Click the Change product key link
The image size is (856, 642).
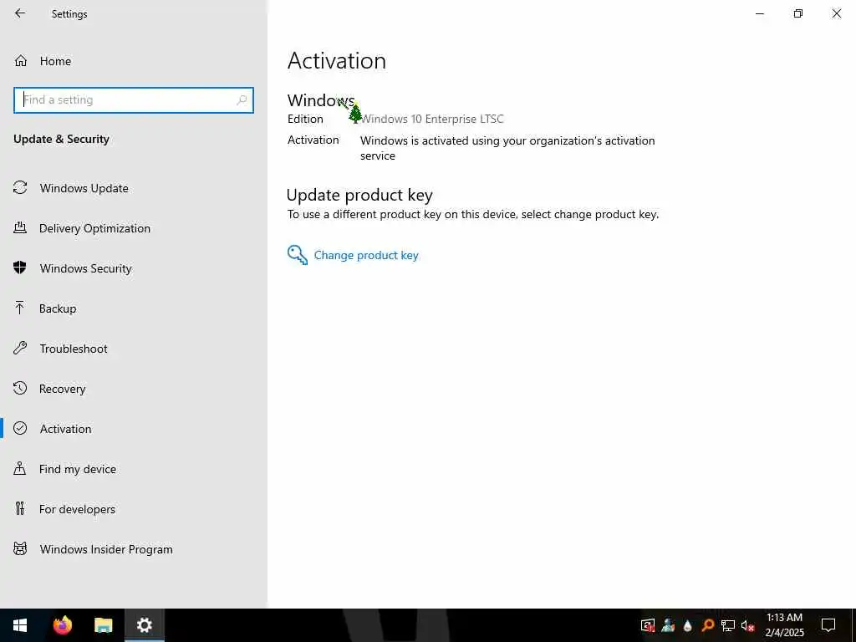tap(366, 256)
